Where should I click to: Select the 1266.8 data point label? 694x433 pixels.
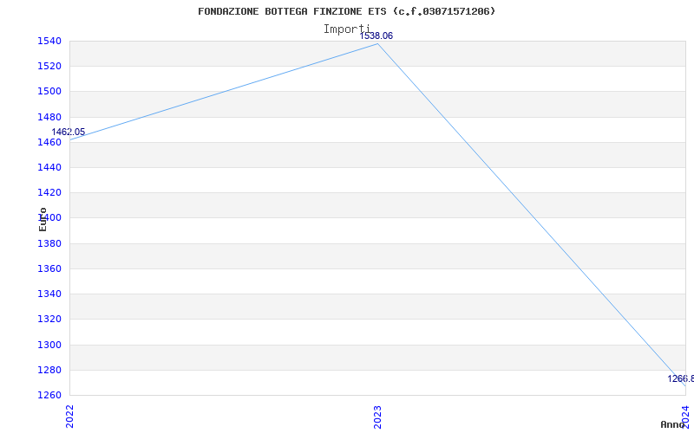681,378
